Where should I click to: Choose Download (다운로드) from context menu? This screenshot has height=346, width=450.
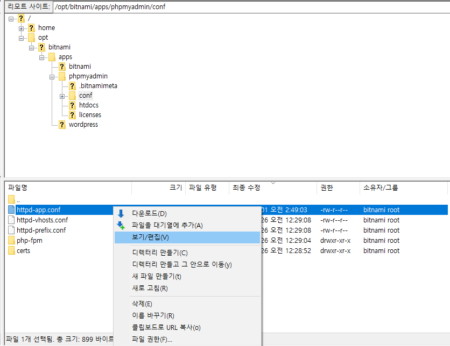(187, 213)
